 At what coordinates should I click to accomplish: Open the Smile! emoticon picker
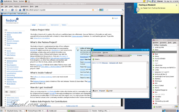109,91
